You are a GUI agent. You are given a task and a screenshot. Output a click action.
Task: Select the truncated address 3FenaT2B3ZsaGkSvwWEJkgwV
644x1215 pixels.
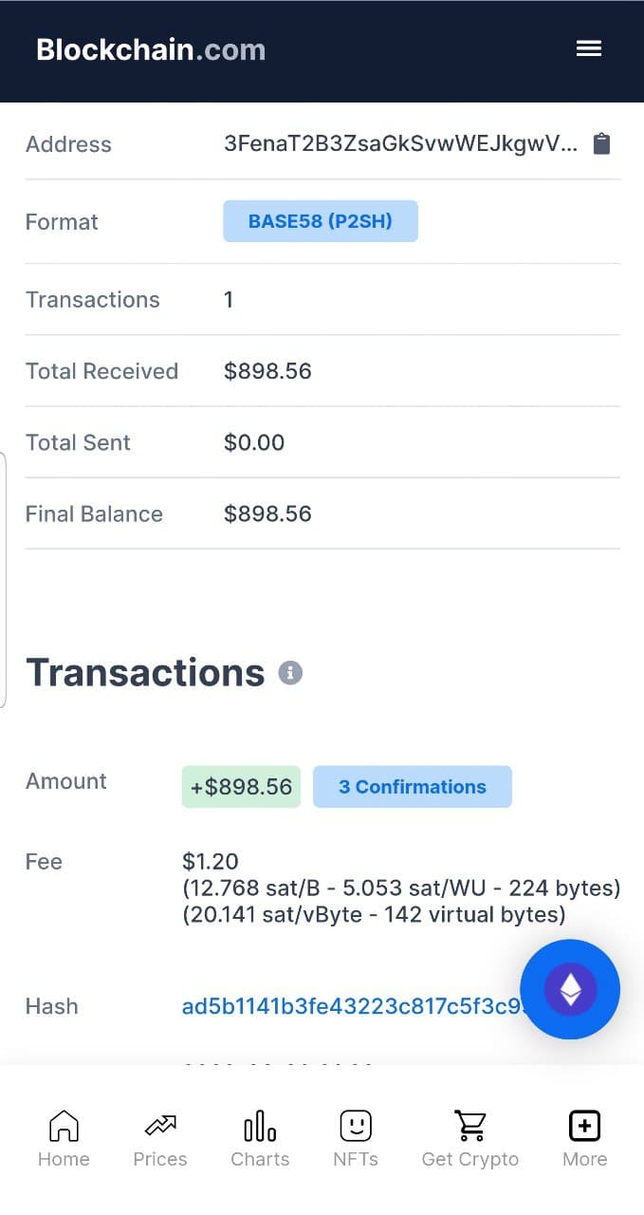pos(398,143)
